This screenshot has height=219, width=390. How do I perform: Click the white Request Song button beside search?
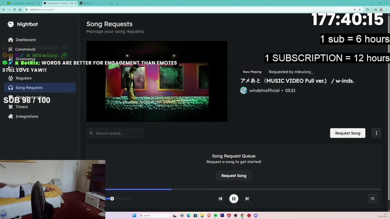pos(348,133)
